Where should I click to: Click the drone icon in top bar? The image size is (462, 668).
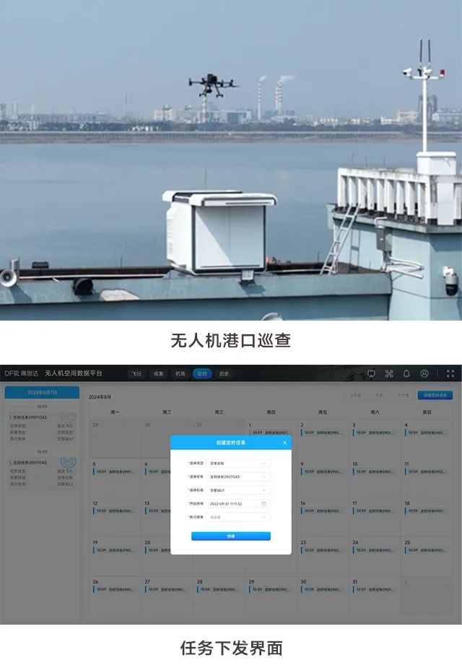click(x=389, y=373)
